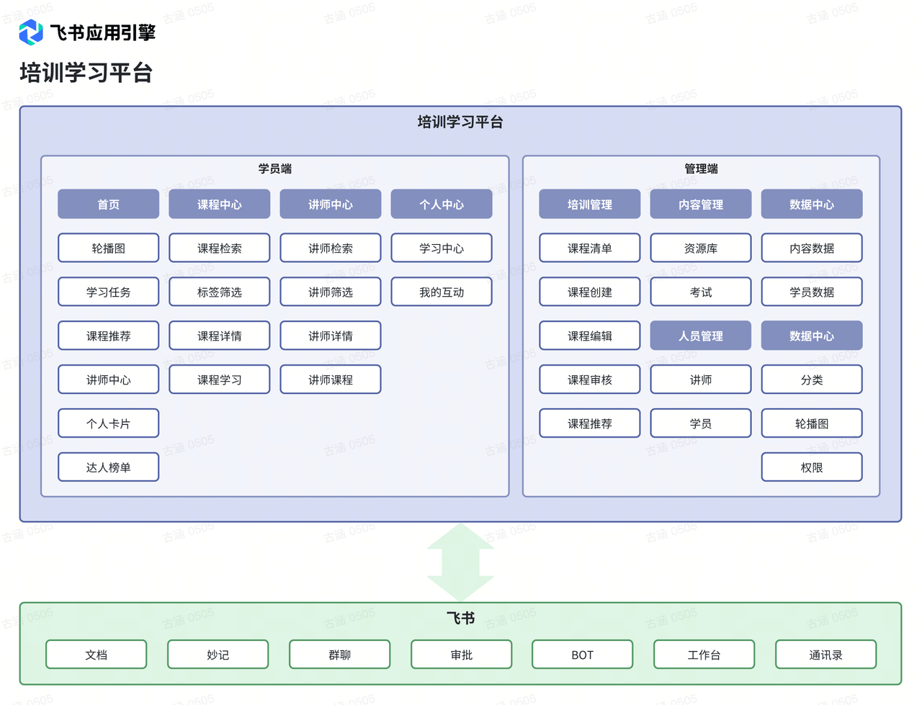This screenshot has height=705, width=922.
Task: Click the 人员管理 header box
Action: [701, 336]
